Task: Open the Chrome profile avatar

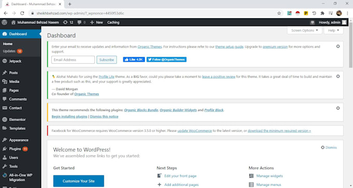Action: tap(339, 14)
